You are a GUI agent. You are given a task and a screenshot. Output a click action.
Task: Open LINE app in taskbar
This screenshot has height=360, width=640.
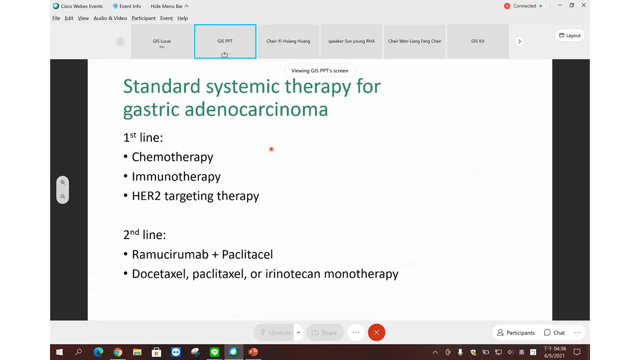pyautogui.click(x=214, y=352)
